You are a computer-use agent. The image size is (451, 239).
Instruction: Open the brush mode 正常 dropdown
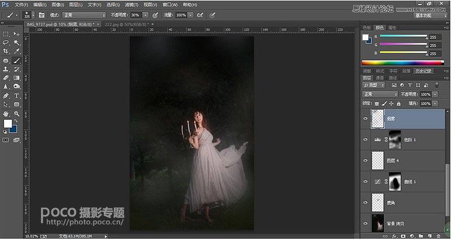[84, 15]
